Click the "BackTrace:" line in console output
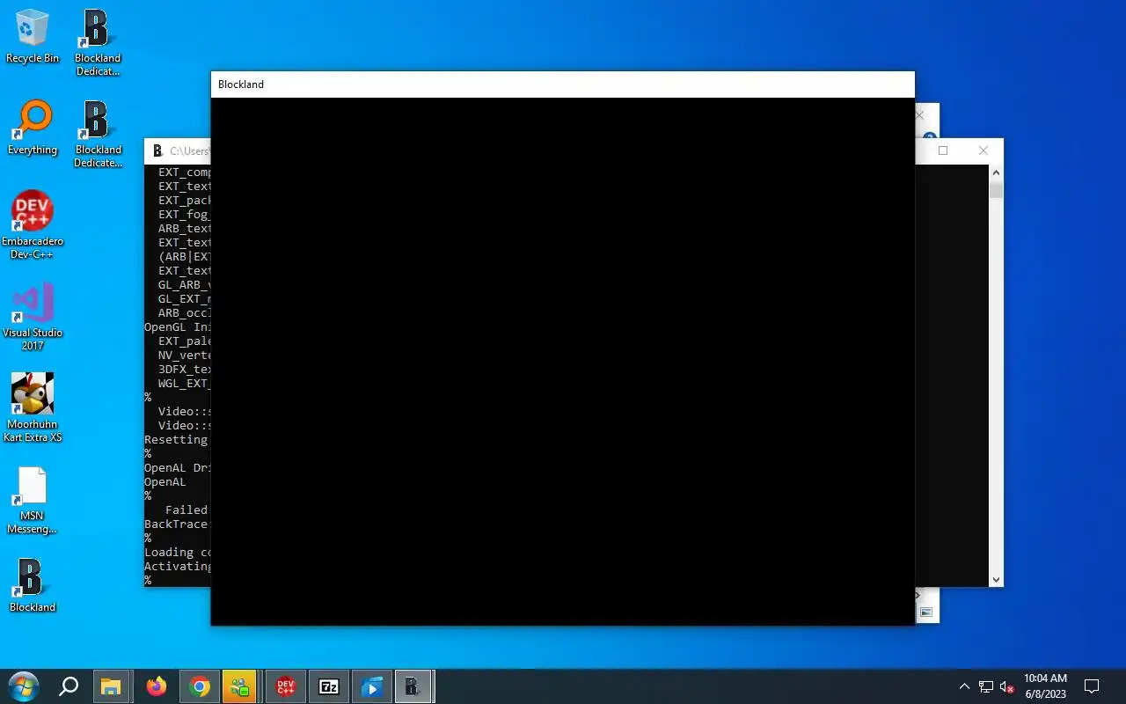 (x=177, y=524)
